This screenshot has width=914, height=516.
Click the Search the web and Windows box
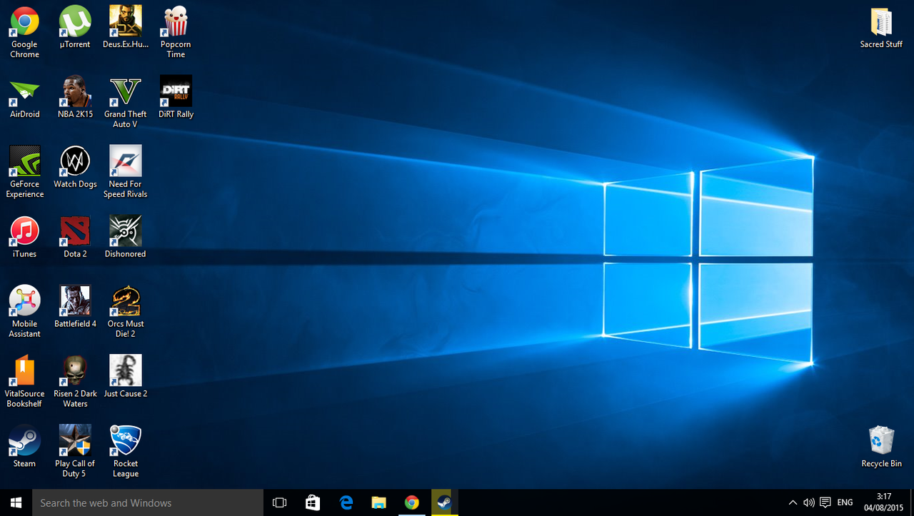[148, 502]
